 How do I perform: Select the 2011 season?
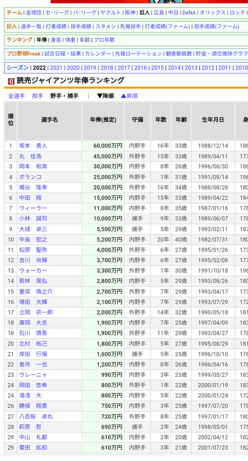(224, 68)
